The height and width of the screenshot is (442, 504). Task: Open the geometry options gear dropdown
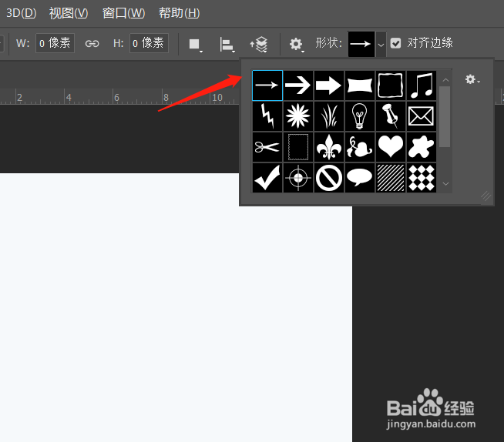(297, 45)
